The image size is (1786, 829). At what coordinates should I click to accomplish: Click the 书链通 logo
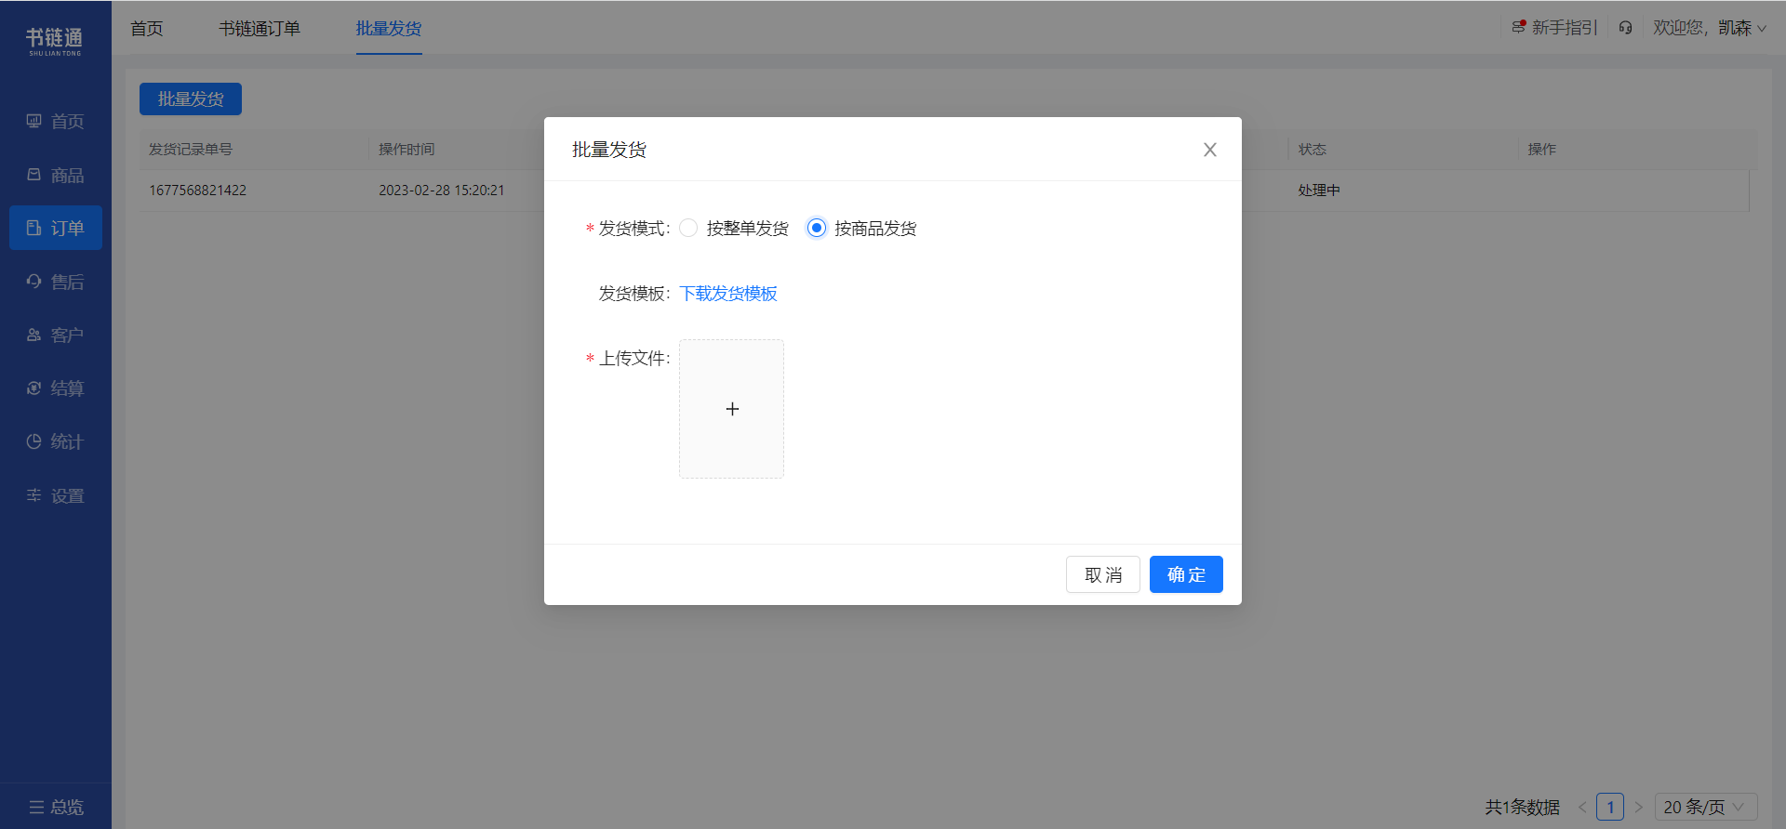tap(54, 41)
